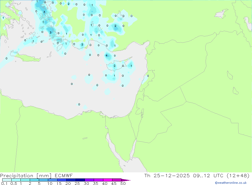Click the '50' legend scale label
This screenshot has width=252, height=185.
tap(123, 183)
